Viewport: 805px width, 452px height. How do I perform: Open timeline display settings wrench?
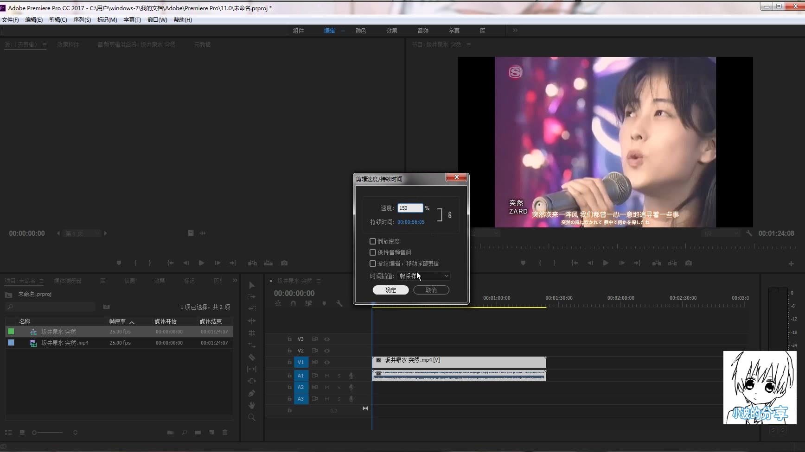point(339,303)
